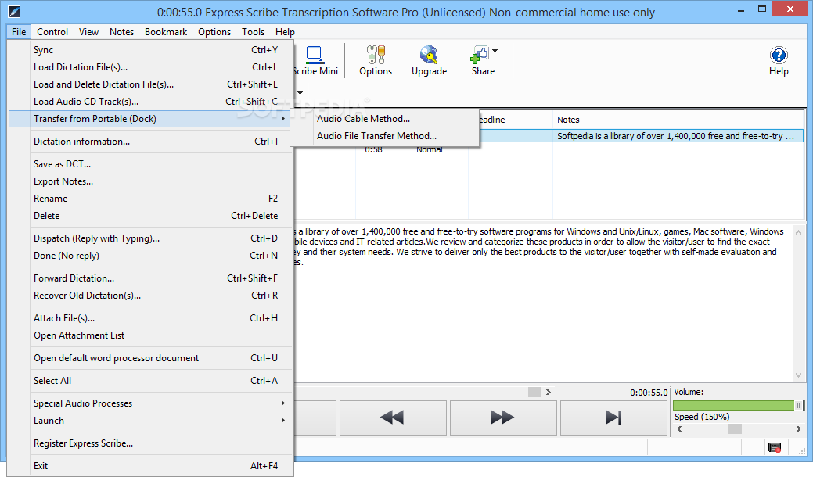This screenshot has width=813, height=477.
Task: Expand the Transfer from Portable submenu arrow
Action: point(283,119)
